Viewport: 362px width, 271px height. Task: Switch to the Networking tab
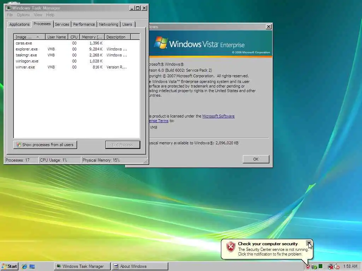[109, 24]
